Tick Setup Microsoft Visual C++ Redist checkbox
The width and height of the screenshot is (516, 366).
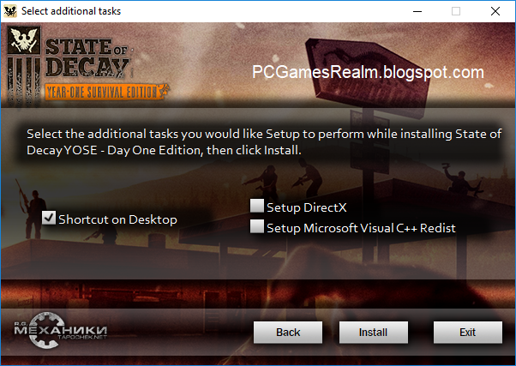pos(256,226)
